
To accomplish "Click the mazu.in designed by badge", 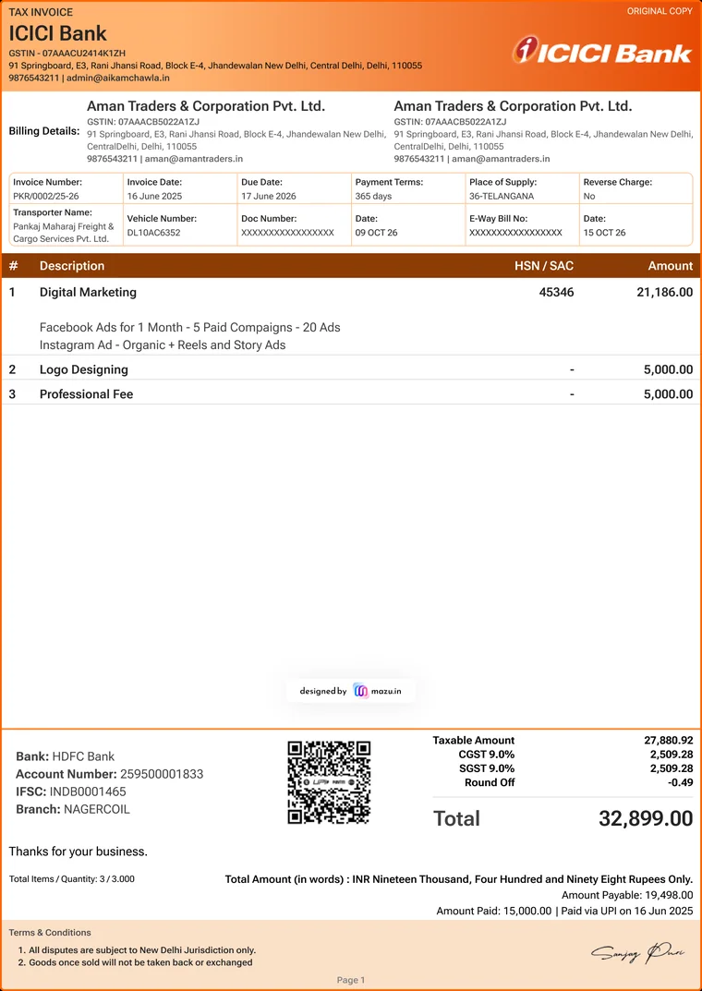I will [351, 691].
